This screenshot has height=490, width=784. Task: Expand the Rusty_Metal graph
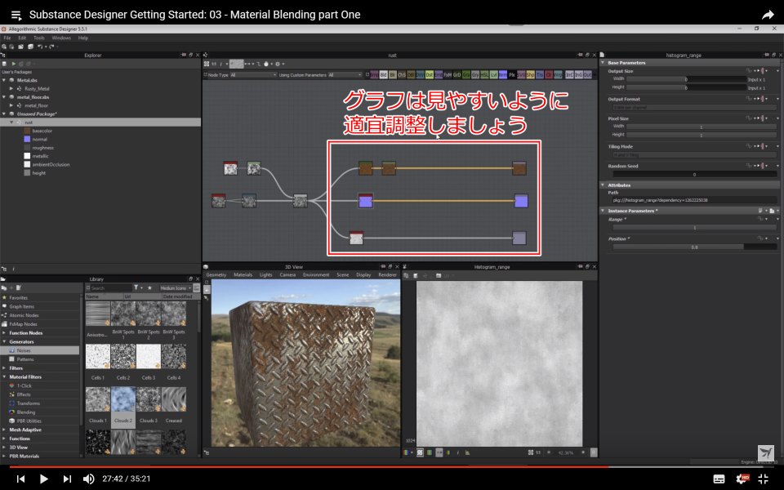pos(11,88)
